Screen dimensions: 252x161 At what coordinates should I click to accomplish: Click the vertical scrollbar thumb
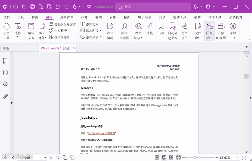tap(246, 76)
